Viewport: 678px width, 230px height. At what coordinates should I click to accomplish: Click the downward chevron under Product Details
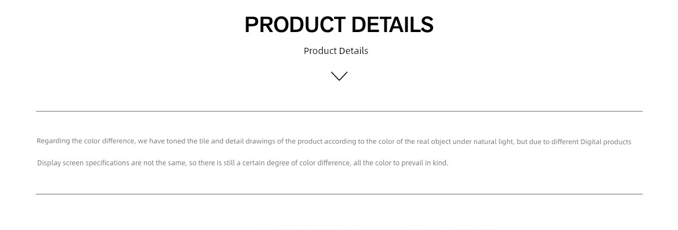339,76
